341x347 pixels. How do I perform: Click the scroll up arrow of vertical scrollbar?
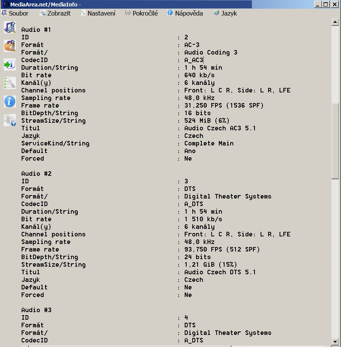335,22
